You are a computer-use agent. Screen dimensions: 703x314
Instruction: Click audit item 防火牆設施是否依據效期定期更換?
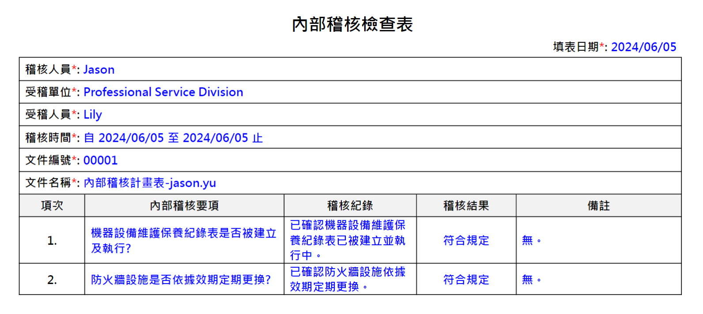tap(181, 280)
